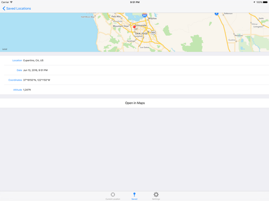Tap the Patterson label on the map
This screenshot has width=269, height=201.
point(229,13)
